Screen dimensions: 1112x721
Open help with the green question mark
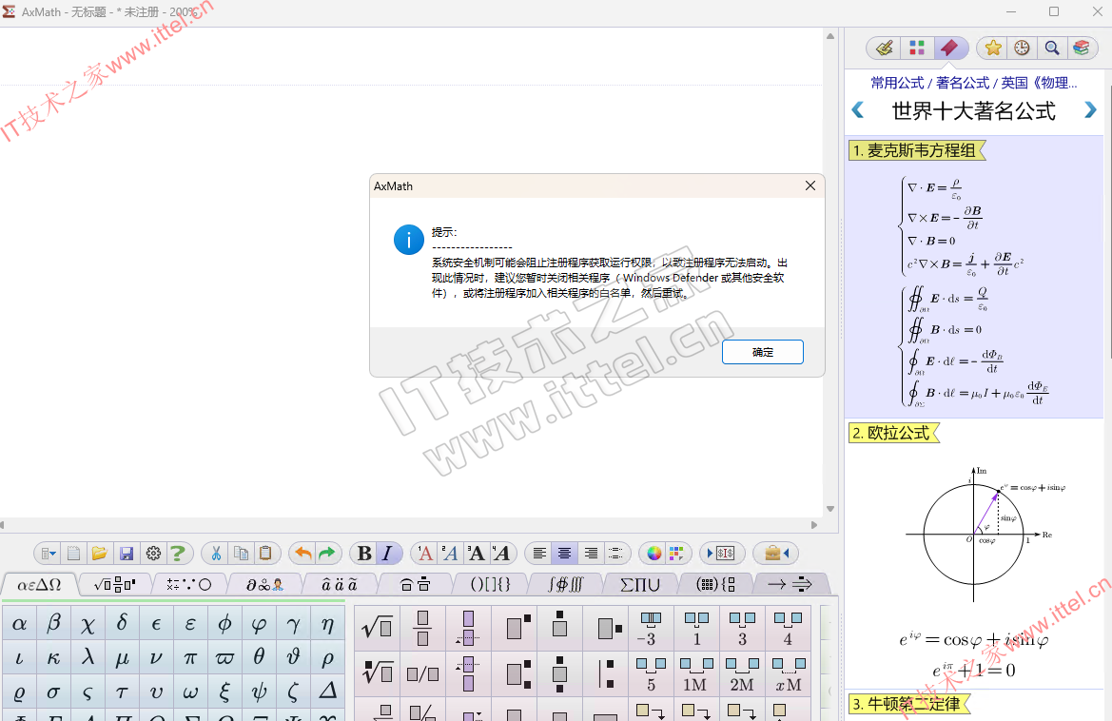tap(178, 553)
